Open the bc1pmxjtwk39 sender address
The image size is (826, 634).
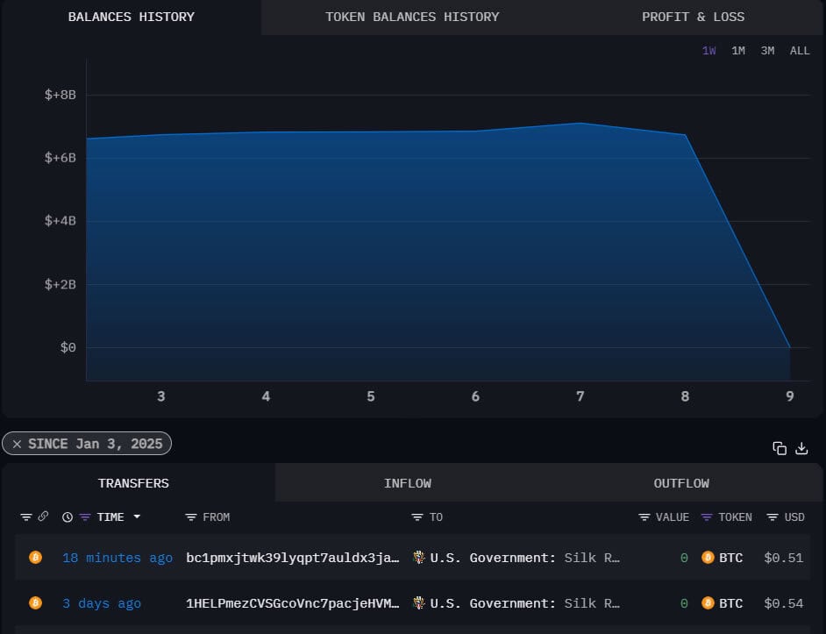pyautogui.click(x=293, y=558)
